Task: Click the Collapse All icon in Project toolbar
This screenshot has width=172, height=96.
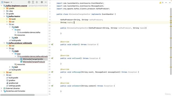Action: 37,2
